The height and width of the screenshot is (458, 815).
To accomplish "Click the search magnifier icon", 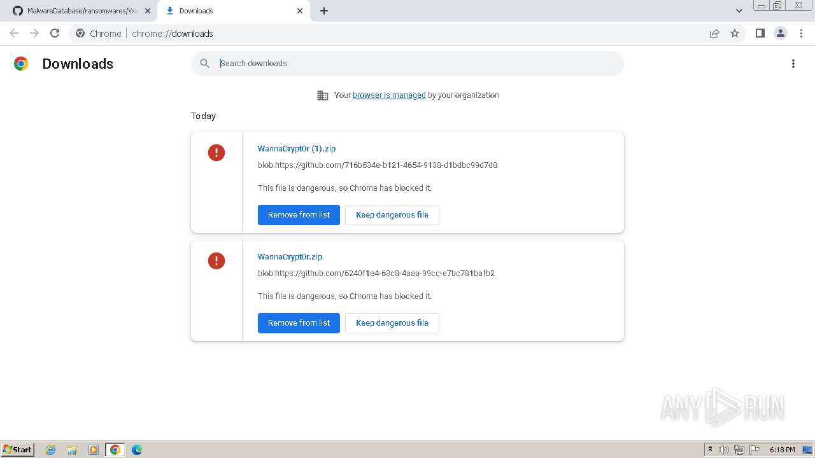I will click(204, 64).
